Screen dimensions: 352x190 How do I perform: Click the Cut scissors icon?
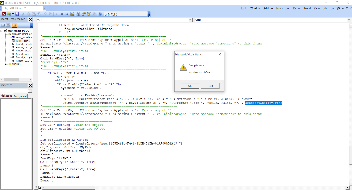tap(23, 14)
